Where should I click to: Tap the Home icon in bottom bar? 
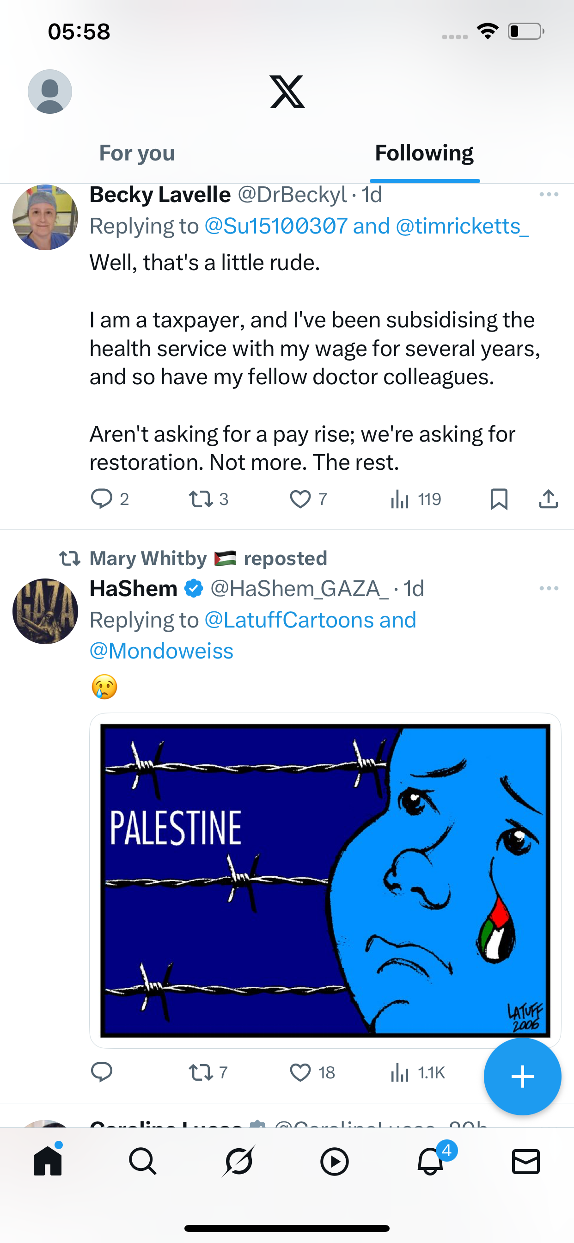tap(48, 1160)
